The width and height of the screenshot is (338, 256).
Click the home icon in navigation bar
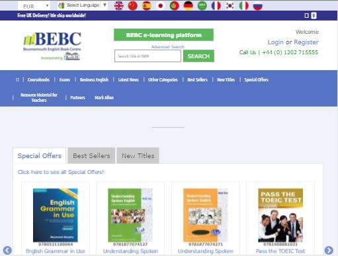[17, 79]
